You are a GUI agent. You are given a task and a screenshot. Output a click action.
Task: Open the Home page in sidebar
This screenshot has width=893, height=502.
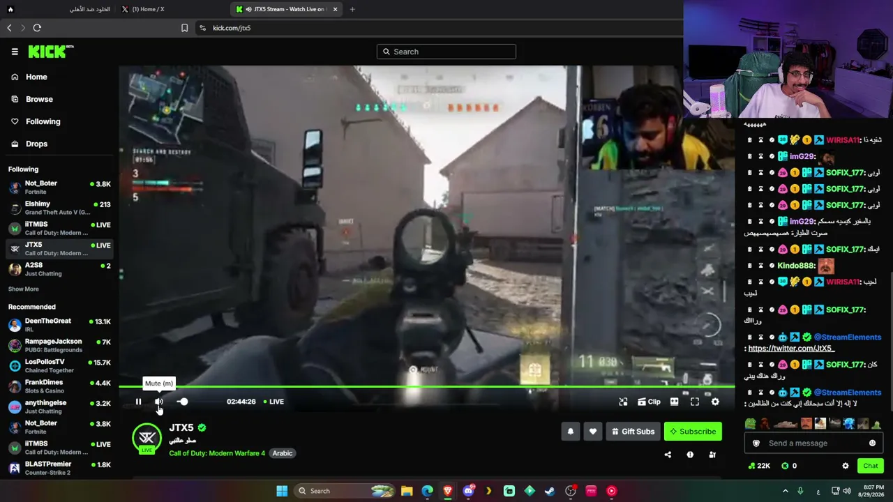(29, 77)
